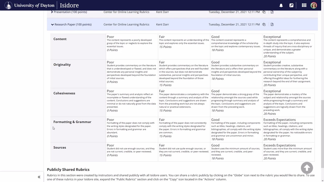The width and height of the screenshot is (324, 182).
Task: Click Center for Online Learning Rubrics in Presentation row
Action: tap(126, 12)
